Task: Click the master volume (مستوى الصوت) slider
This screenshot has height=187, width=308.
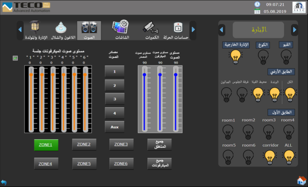Action: (x=175, y=98)
